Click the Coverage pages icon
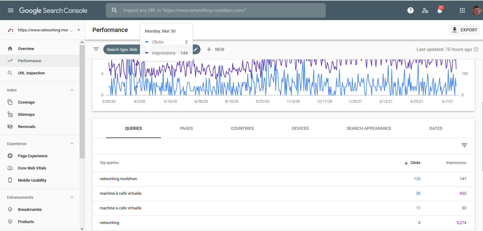Image resolution: width=483 pixels, height=231 pixels. tap(10, 102)
